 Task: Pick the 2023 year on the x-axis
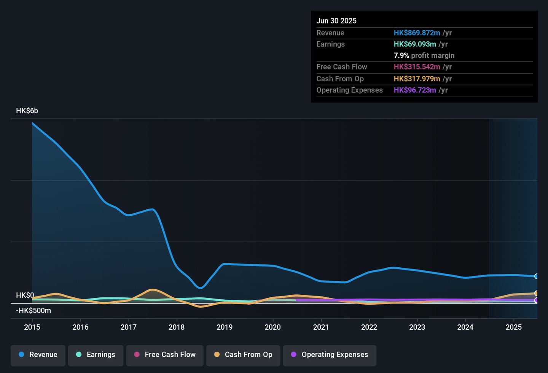pos(417,327)
